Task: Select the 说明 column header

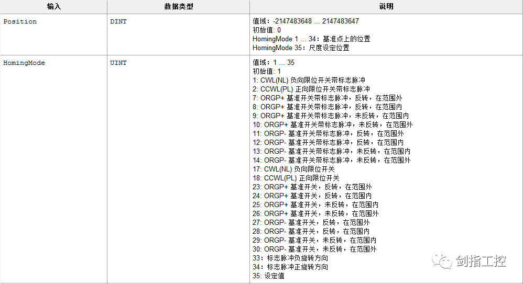Action: click(x=386, y=7)
